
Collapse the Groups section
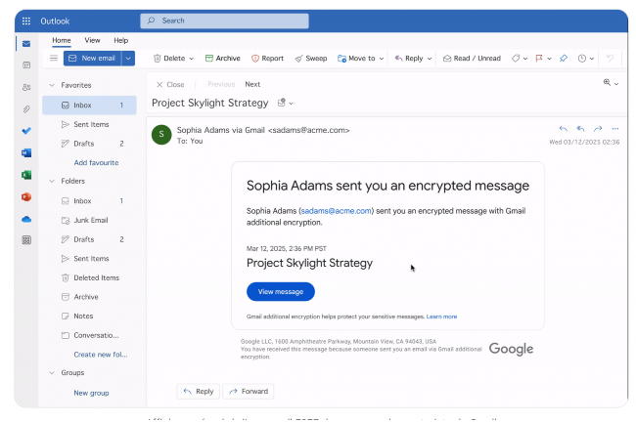[x=52, y=373]
